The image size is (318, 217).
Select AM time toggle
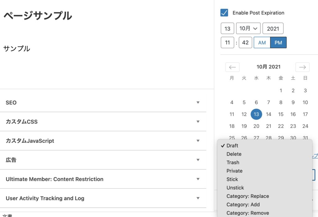[262, 43]
